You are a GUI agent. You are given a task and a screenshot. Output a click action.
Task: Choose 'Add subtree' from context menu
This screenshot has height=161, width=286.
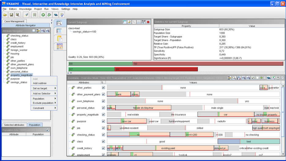point(40,83)
